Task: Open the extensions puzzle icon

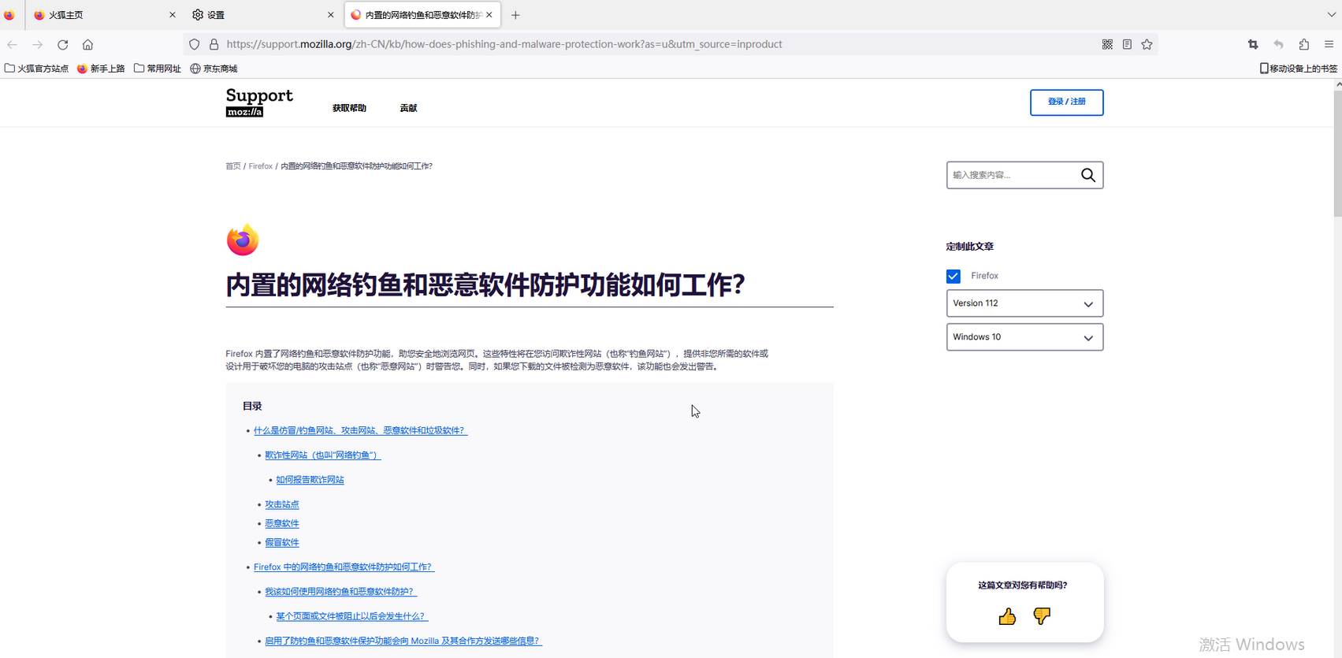Action: (1303, 45)
